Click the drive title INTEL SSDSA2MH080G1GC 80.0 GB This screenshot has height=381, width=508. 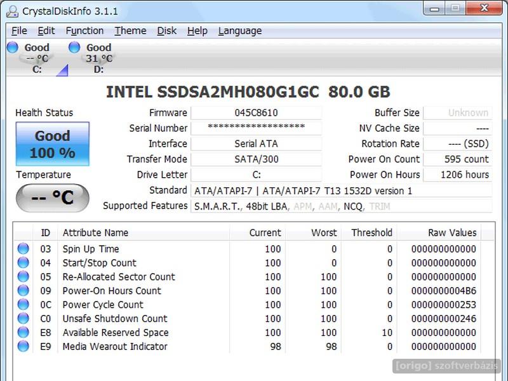coord(248,91)
